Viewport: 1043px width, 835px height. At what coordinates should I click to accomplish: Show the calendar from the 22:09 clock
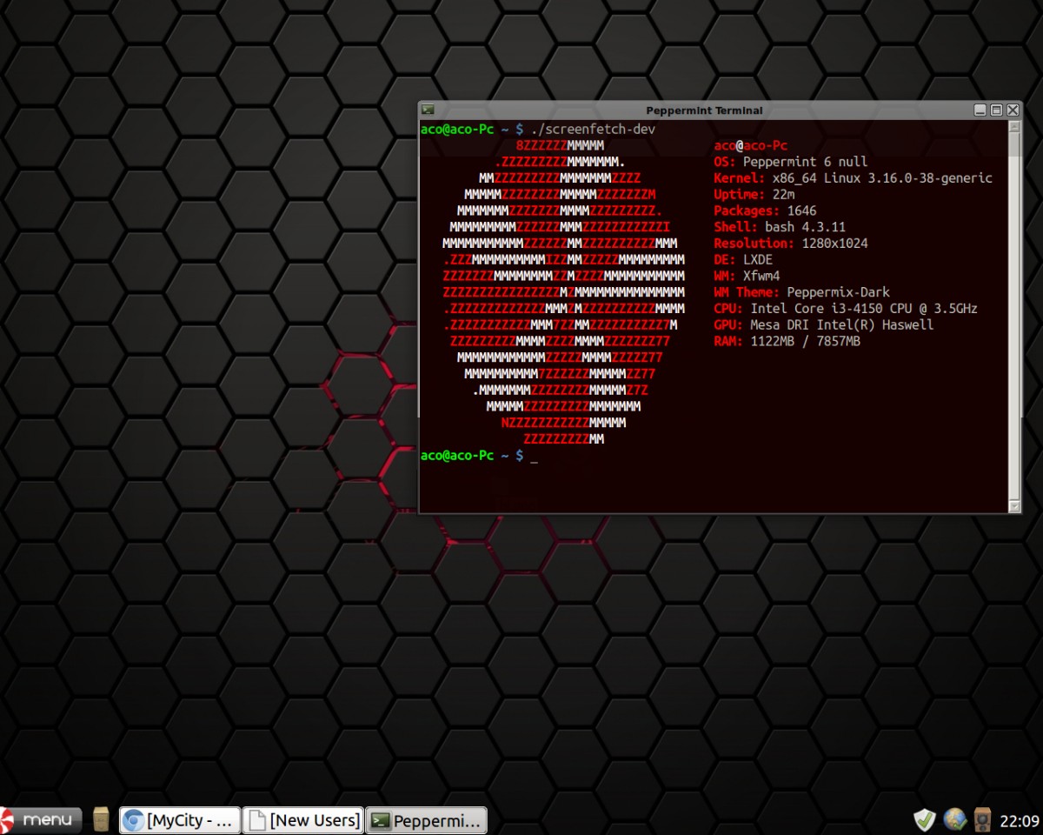tap(1019, 820)
